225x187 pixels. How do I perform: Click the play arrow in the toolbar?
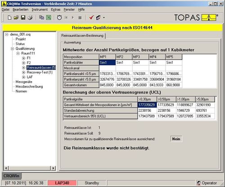73,18
